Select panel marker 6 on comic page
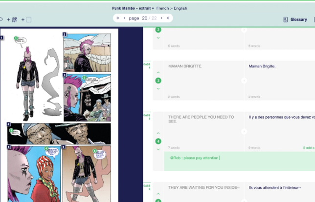This screenshot has width=315, height=202. pyautogui.click(x=63, y=147)
